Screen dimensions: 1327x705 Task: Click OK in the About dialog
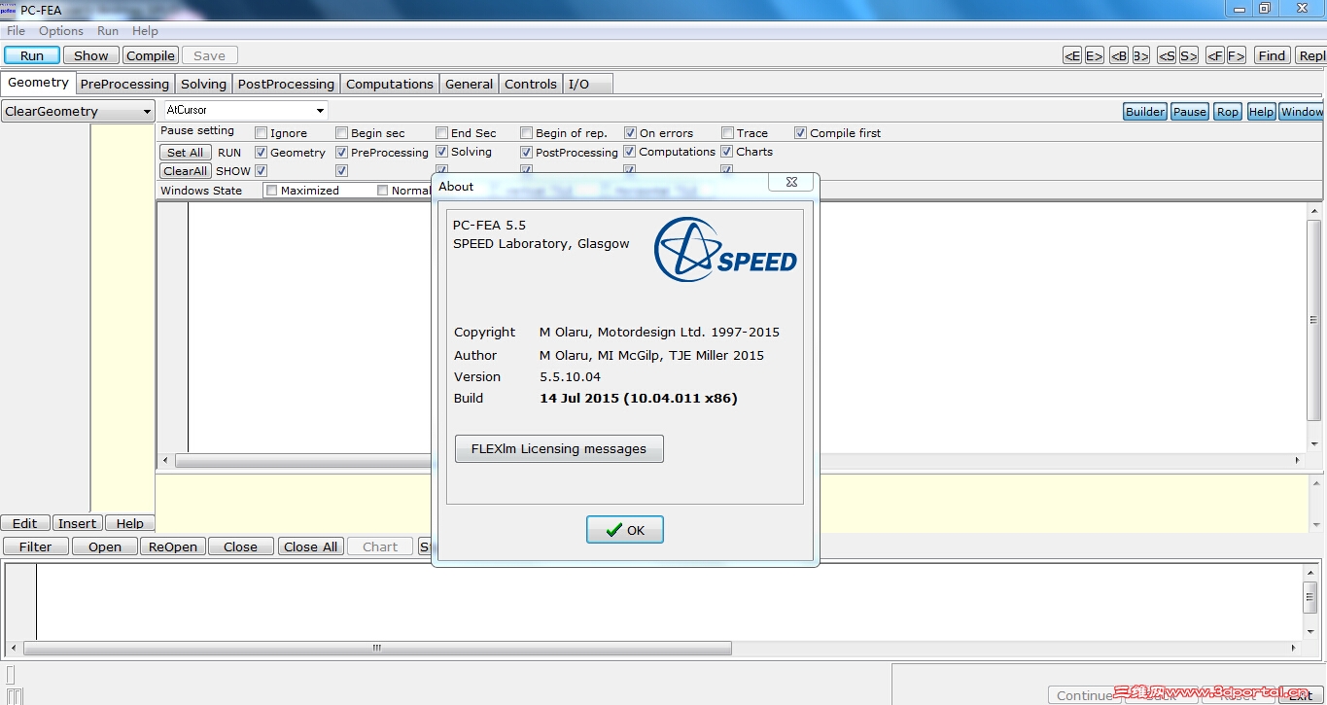625,530
